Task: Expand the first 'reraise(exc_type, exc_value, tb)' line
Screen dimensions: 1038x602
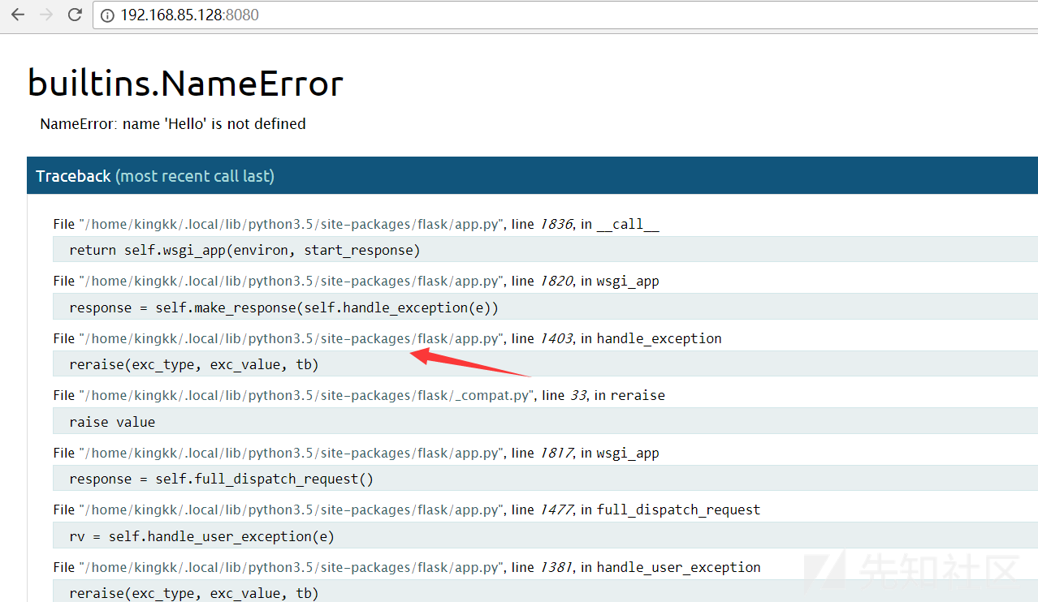Action: pos(194,364)
